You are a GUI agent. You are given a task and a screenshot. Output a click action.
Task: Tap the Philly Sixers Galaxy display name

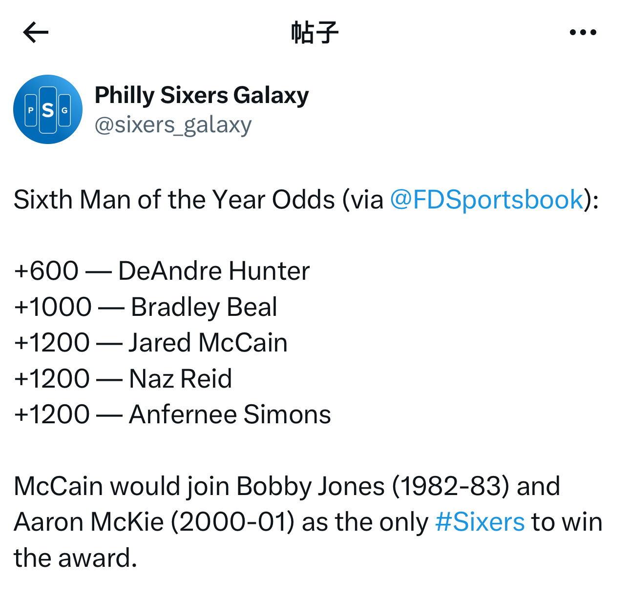202,95
